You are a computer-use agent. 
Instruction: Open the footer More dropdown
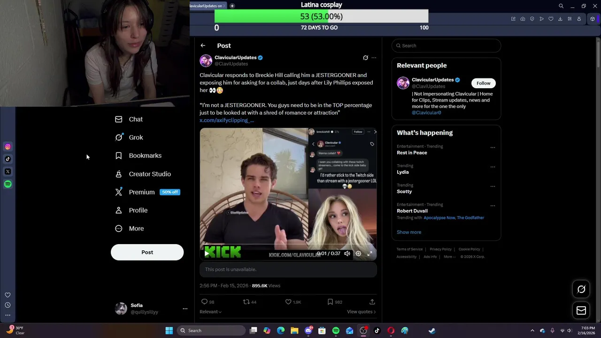449,257
